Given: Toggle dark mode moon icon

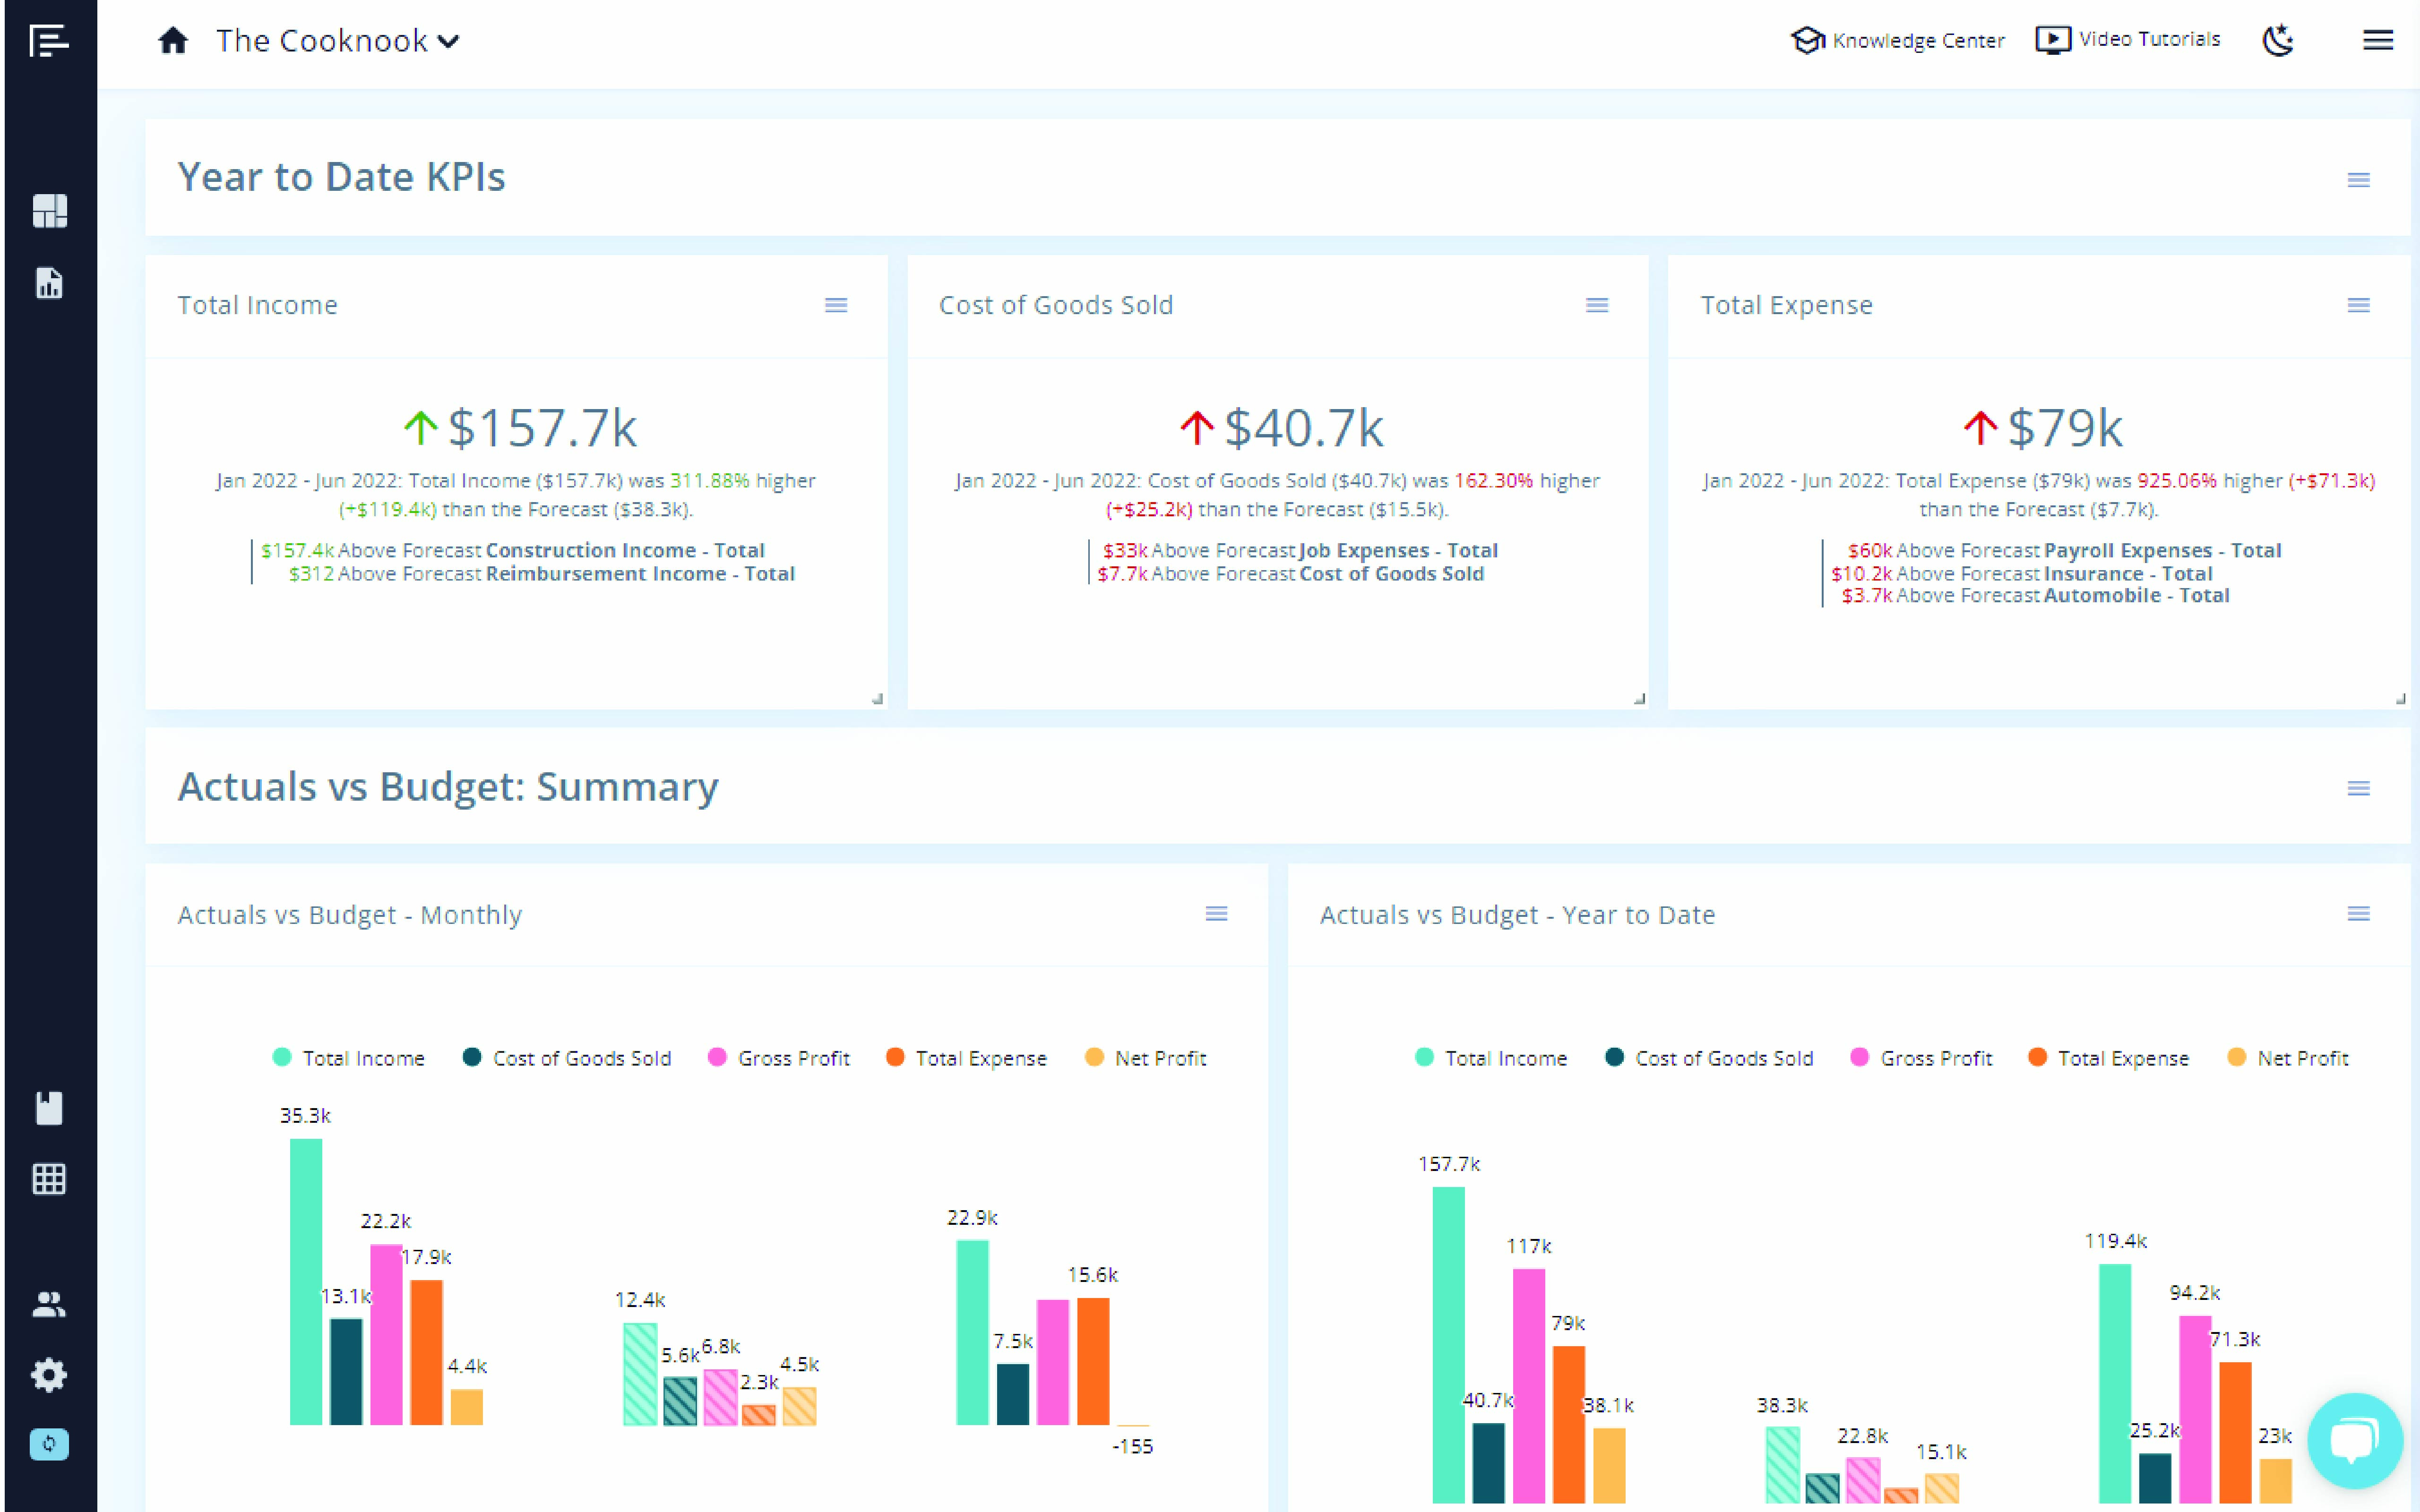Looking at the screenshot, I should click(x=2278, y=41).
